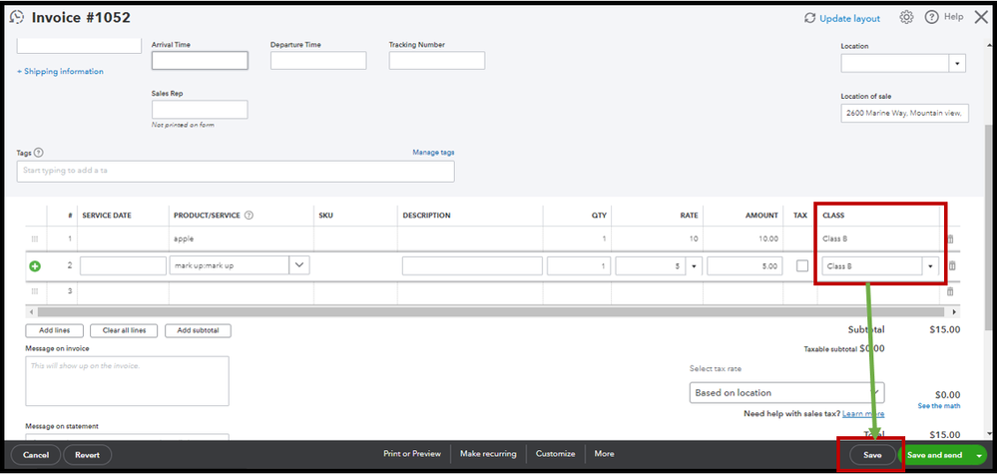Click the Qty field on line 2

(x=579, y=265)
